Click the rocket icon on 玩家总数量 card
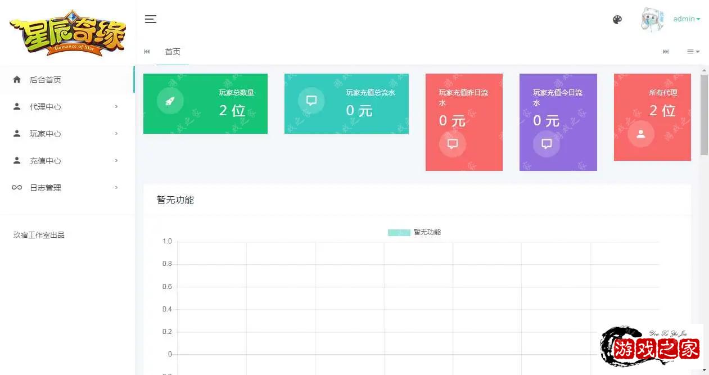Image resolution: width=709 pixels, height=375 pixels. pos(170,101)
